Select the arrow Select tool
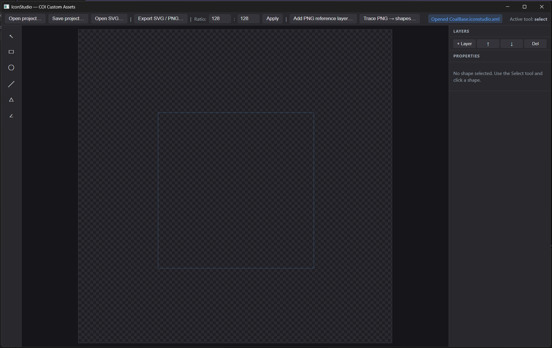Screen dimensions: 552x348 point(11,36)
